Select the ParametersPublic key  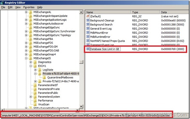[x=48, y=93]
